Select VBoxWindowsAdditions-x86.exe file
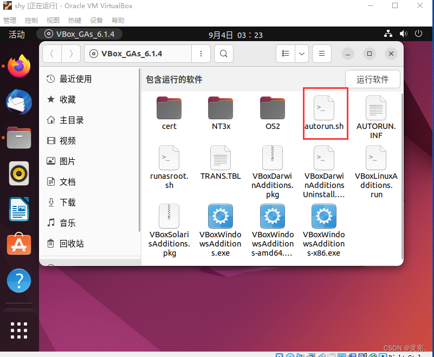Image resolution: width=434 pixels, height=357 pixels. coord(324,230)
